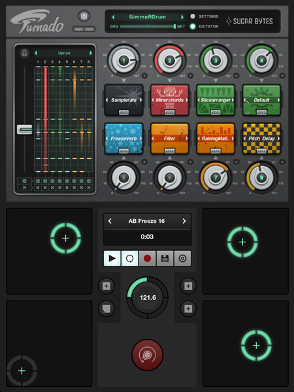Tap the large red circular button at bottom center
Image resolution: width=294 pixels, height=392 pixels.
pyautogui.click(x=147, y=355)
